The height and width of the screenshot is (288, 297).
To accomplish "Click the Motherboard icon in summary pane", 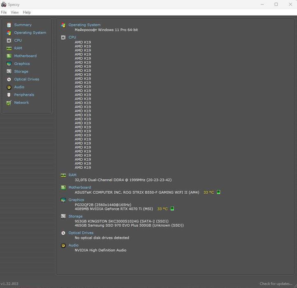I will 63,187.
